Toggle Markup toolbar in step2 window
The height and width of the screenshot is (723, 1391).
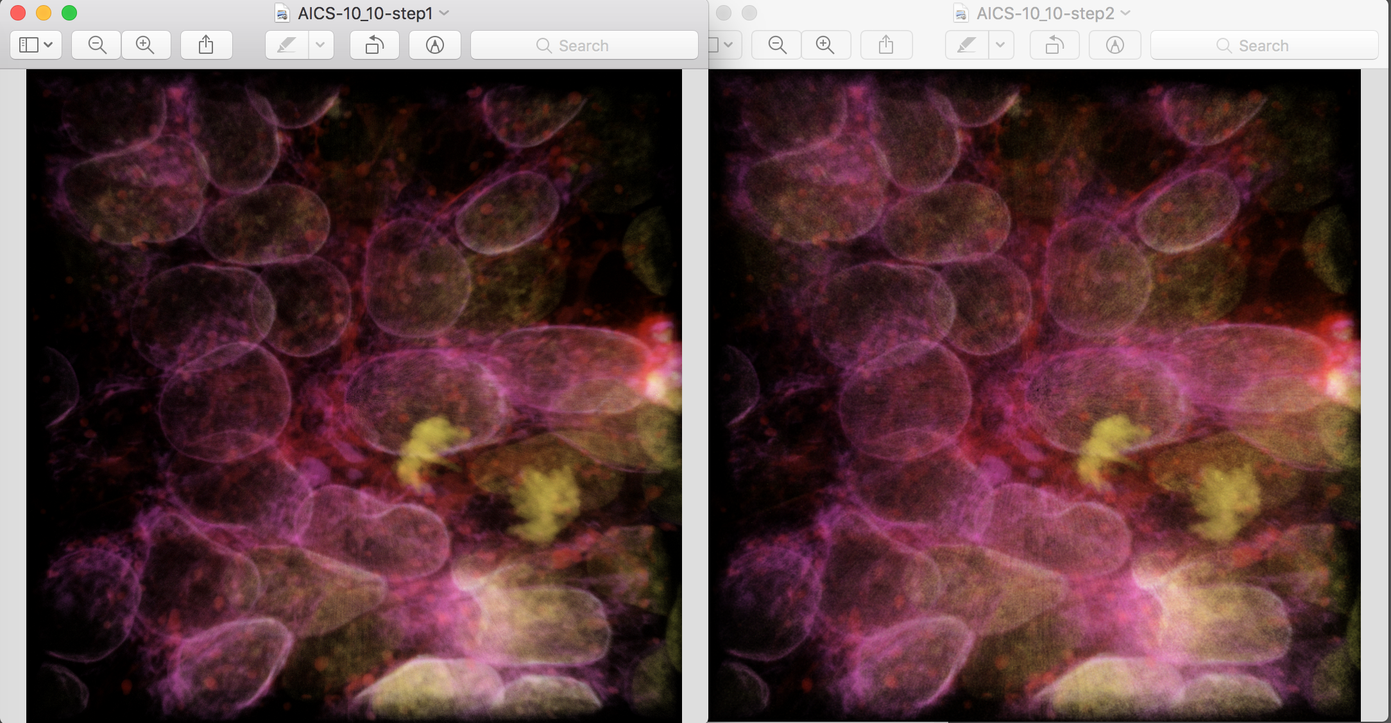pyautogui.click(x=1115, y=45)
